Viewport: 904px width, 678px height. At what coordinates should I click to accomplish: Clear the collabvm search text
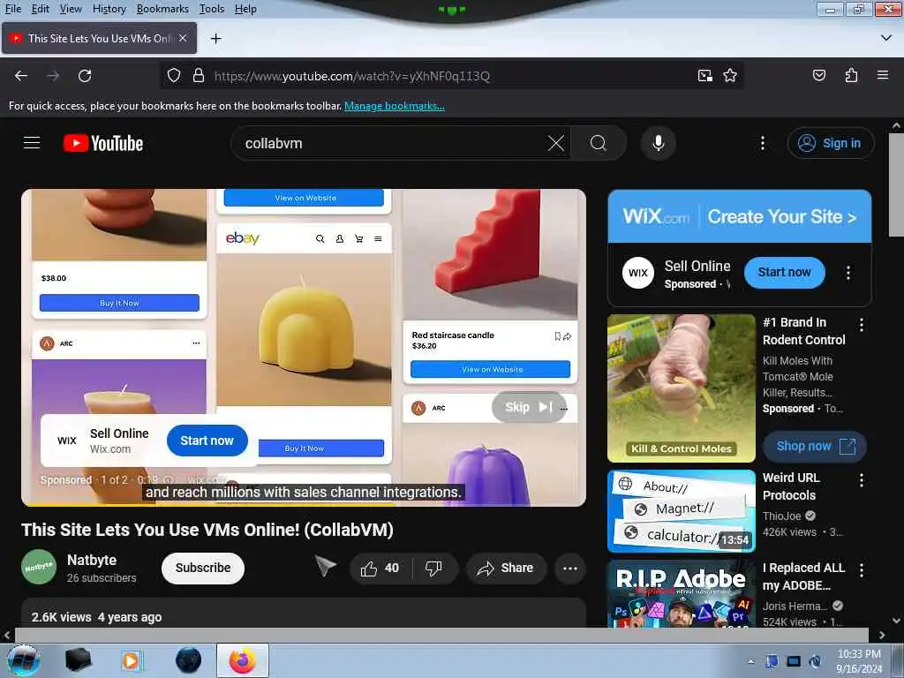pyautogui.click(x=556, y=143)
